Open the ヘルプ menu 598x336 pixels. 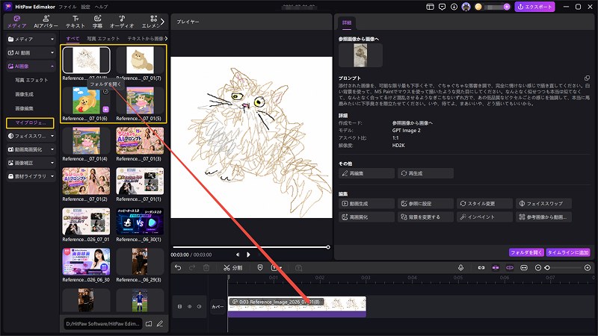tap(102, 7)
